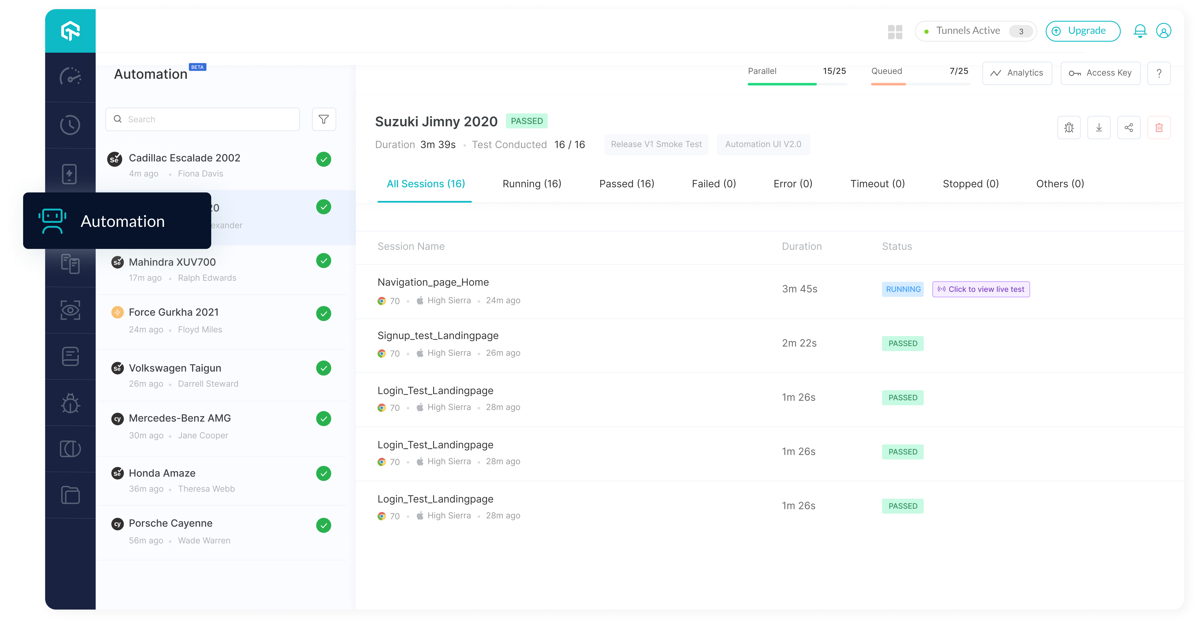Screen dimensions: 1198x623
Task: Open the clock history icon in the sidebar
Action: click(x=70, y=125)
